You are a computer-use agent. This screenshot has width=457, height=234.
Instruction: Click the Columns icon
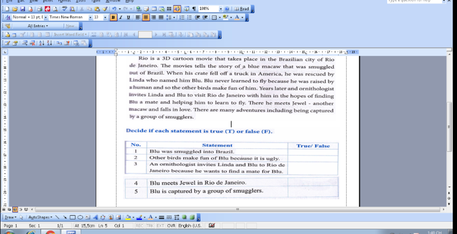(169, 9)
